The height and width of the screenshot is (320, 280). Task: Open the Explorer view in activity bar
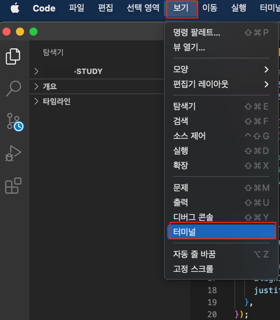(x=13, y=56)
